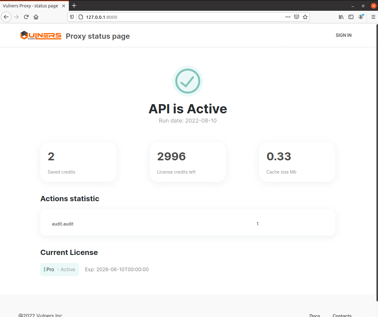The image size is (378, 317).
Task: Click the SIGN IN link
Action: pos(343,35)
